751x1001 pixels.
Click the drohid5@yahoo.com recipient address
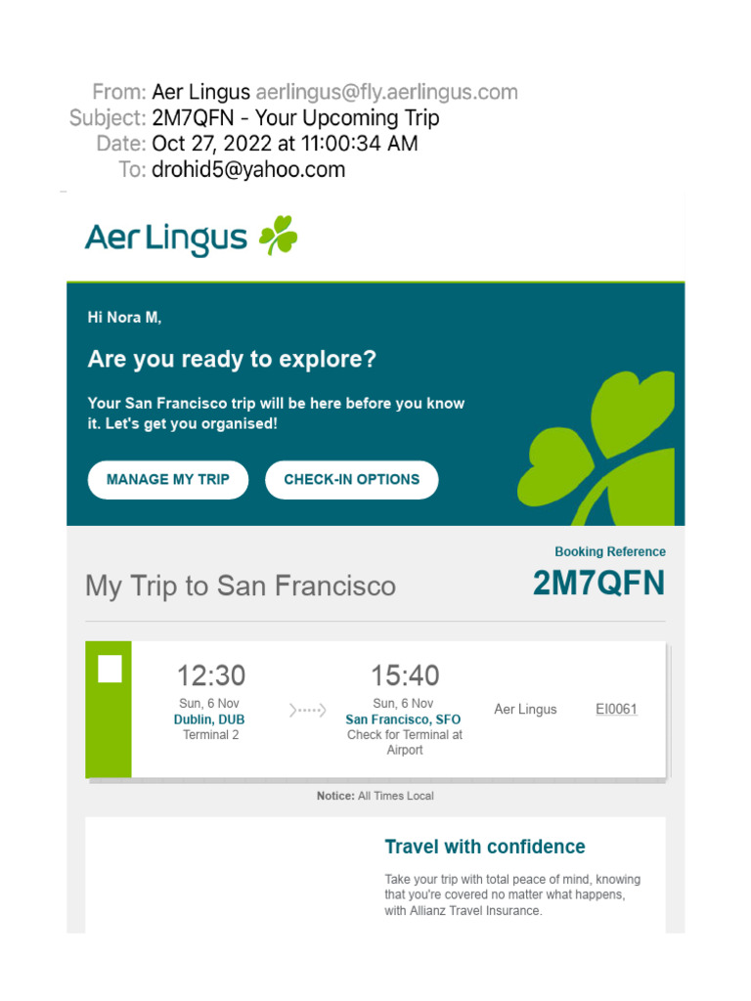(248, 169)
